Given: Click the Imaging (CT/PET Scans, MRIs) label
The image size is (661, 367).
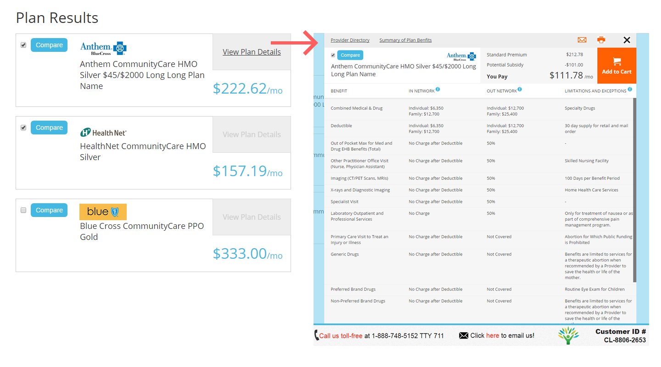Looking at the screenshot, I should (360, 178).
